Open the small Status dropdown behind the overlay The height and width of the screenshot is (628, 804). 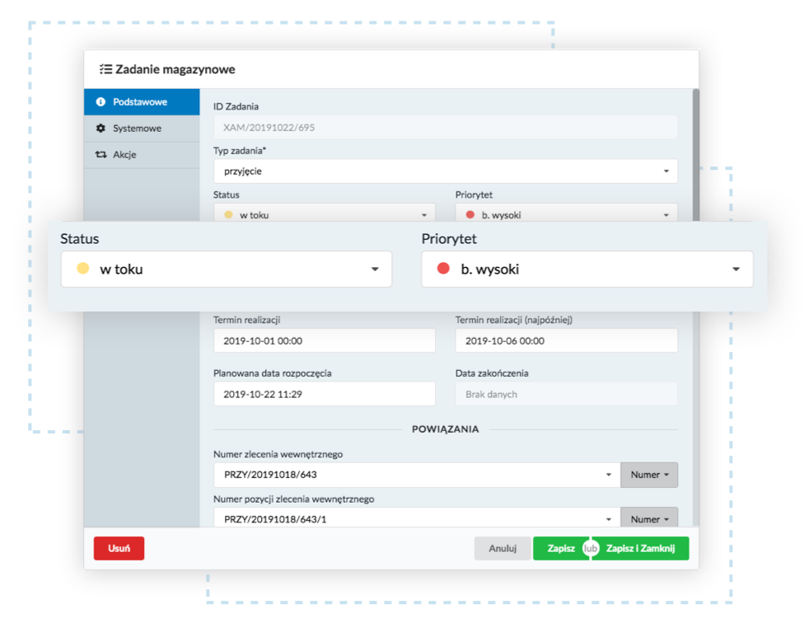pyautogui.click(x=324, y=213)
